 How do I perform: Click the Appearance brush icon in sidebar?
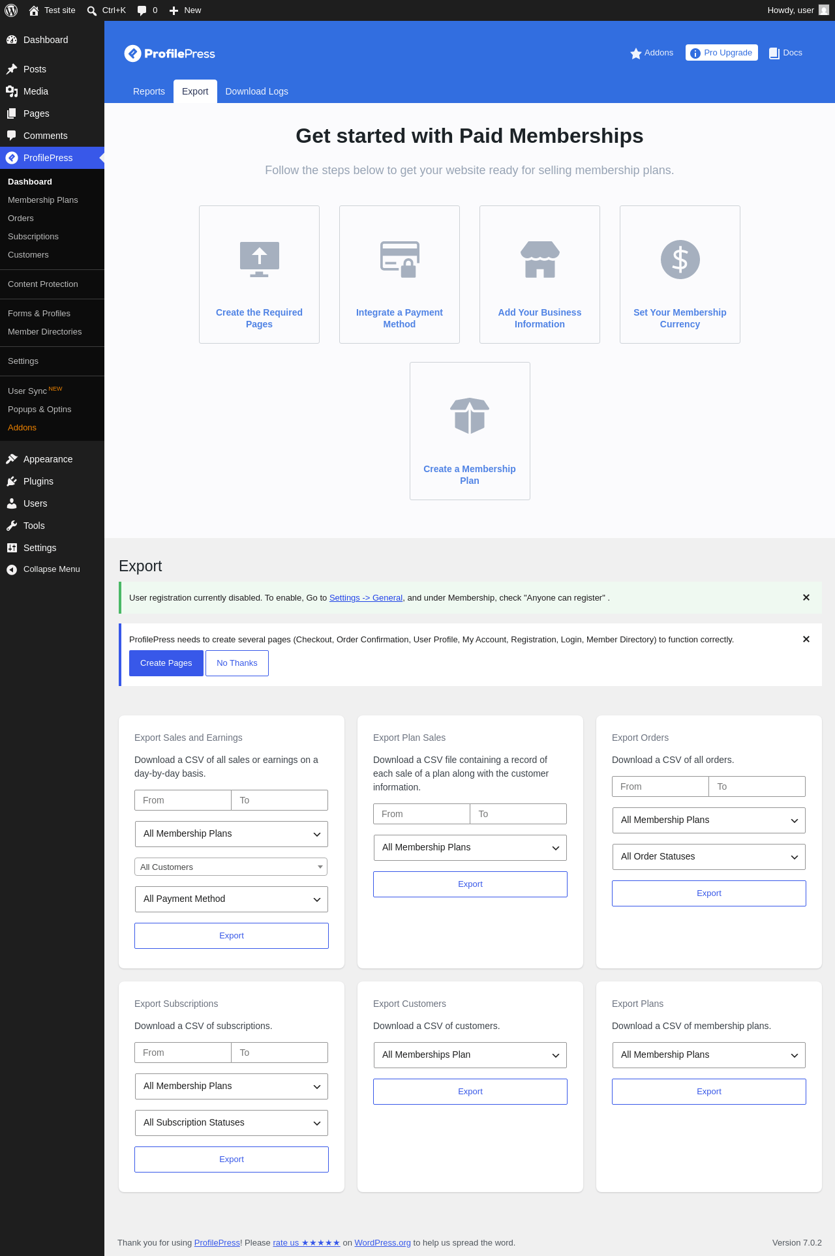[x=12, y=459]
